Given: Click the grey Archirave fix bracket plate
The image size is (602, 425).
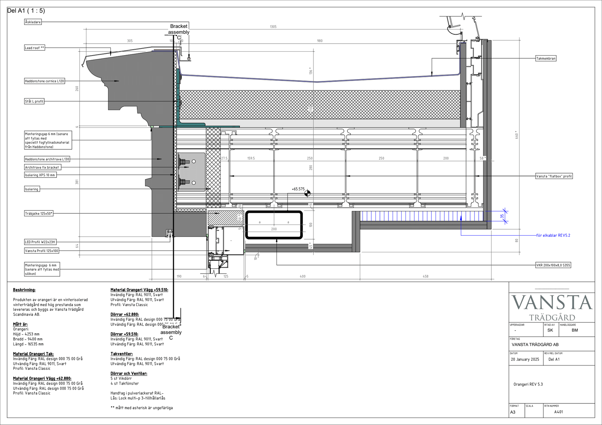Looking at the screenshot, I should click(x=192, y=172).
